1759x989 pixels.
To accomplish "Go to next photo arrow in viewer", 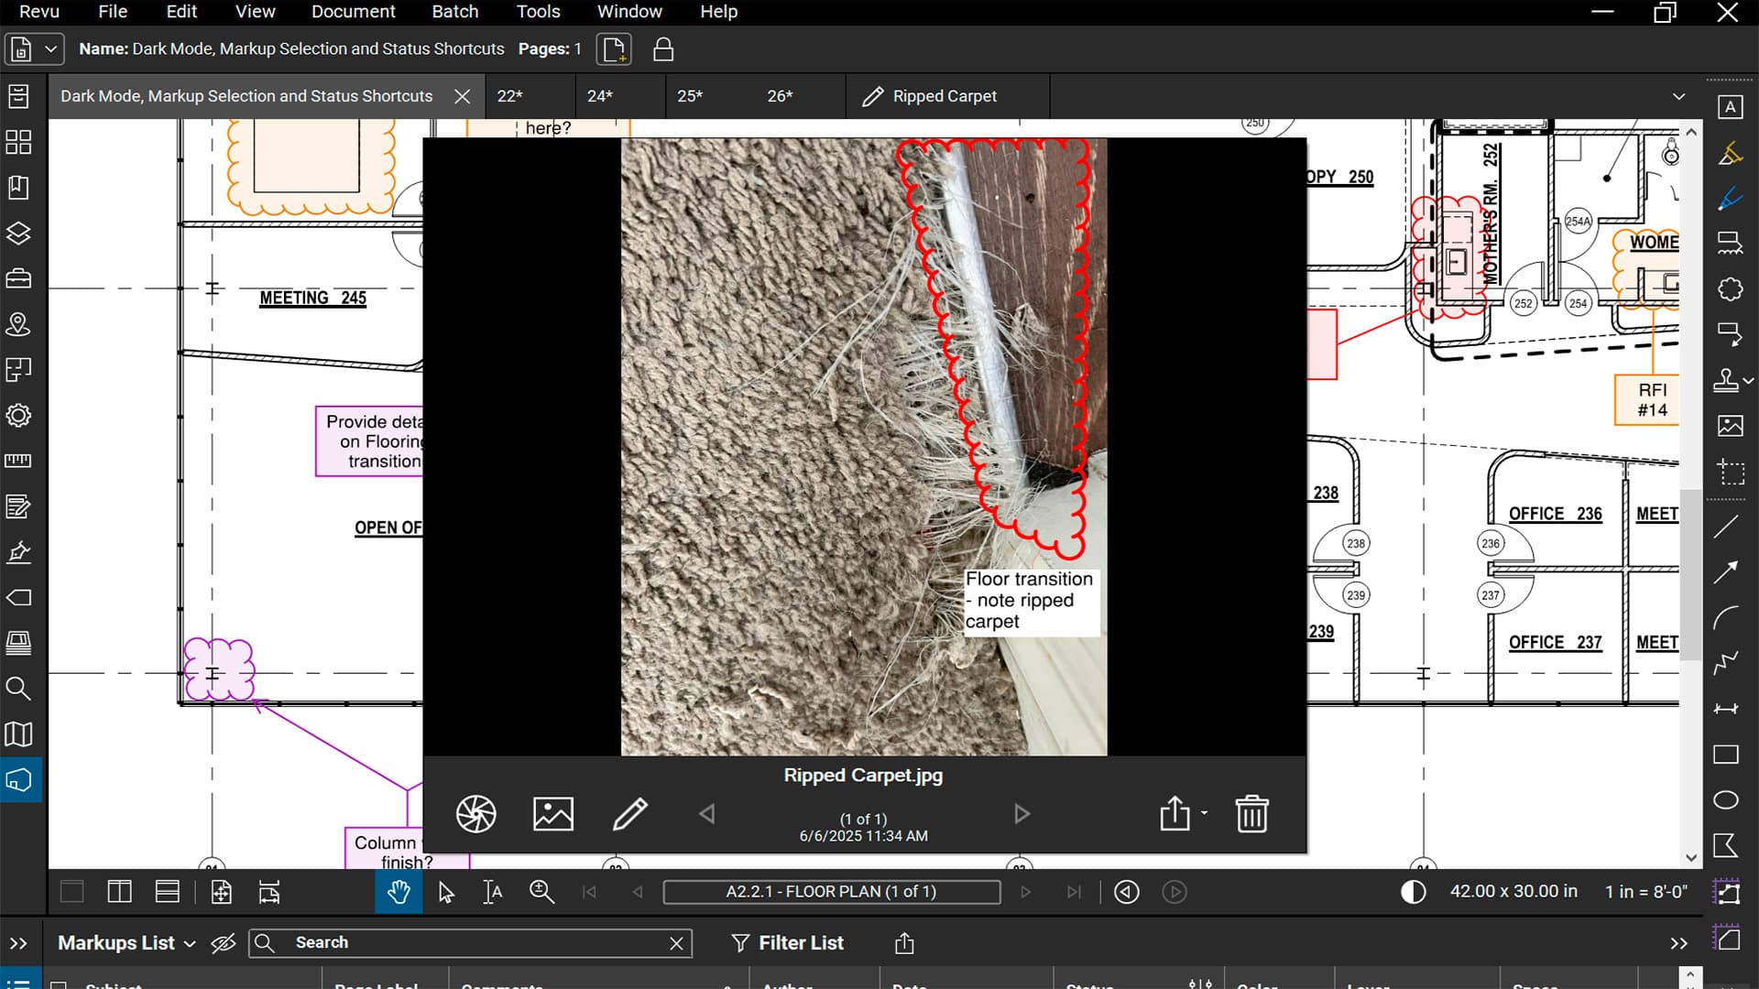I will (x=1022, y=814).
